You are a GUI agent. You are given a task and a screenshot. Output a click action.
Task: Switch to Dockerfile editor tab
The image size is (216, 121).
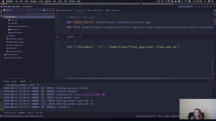81,10
